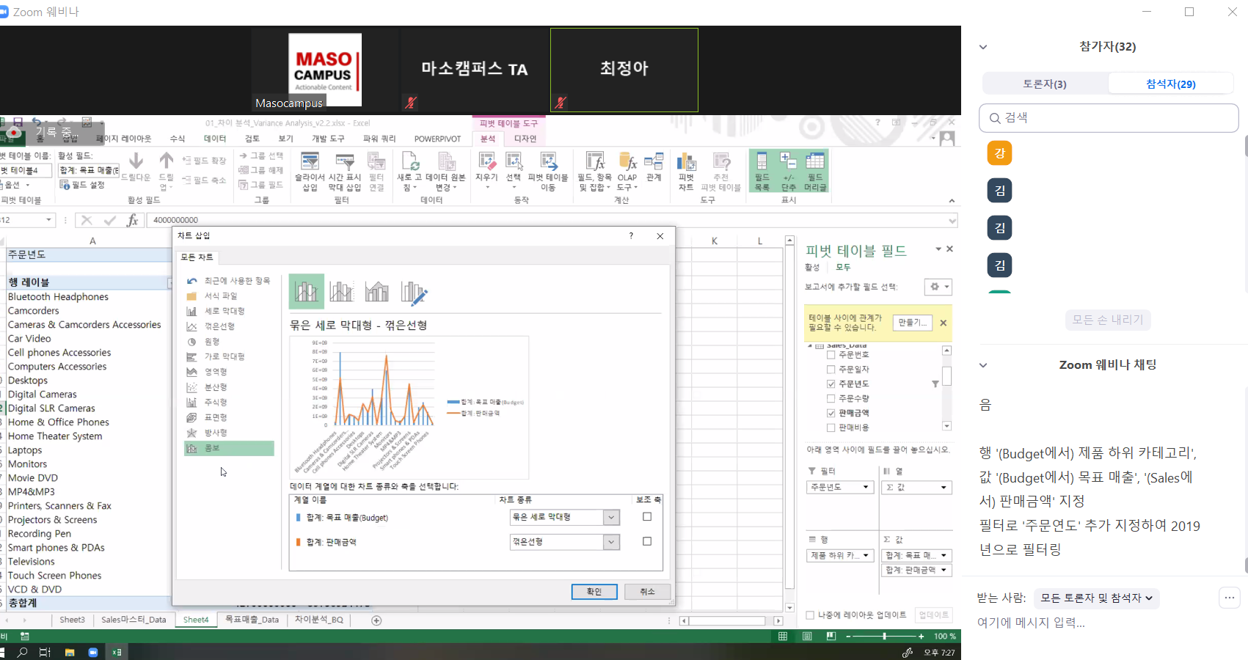Open the 토론자(3) panelists tab
Image resolution: width=1248 pixels, height=660 pixels.
coord(1045,84)
